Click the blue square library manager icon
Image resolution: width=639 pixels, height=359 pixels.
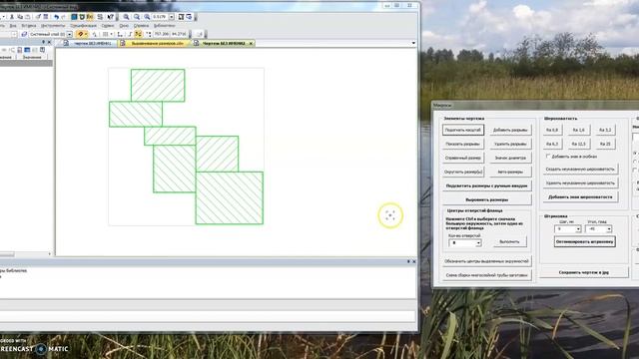[74, 17]
